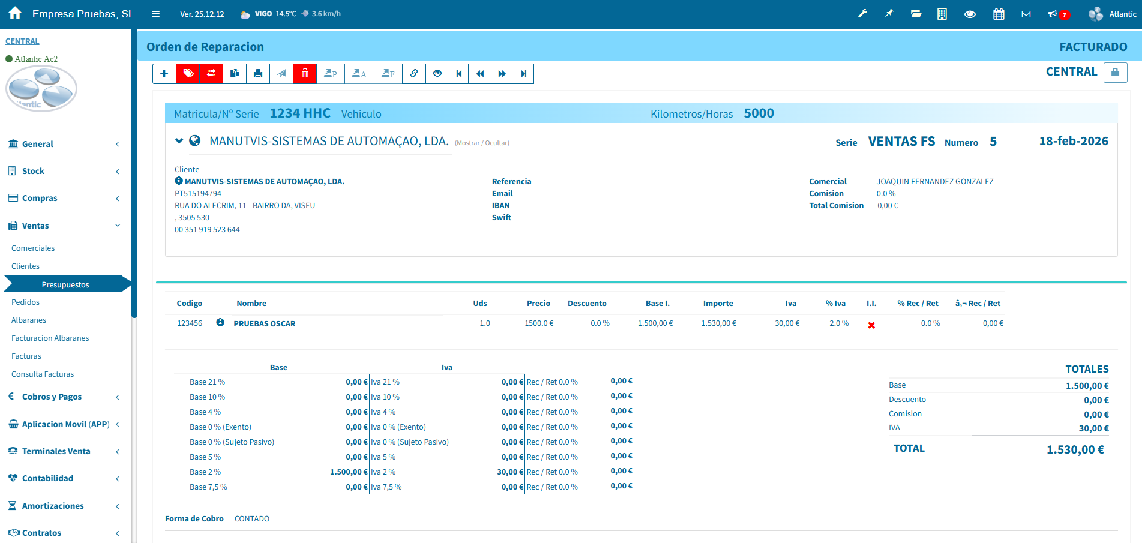1142x543 pixels.
Task: Select Pedidos in the sidebar
Action: [x=26, y=302]
